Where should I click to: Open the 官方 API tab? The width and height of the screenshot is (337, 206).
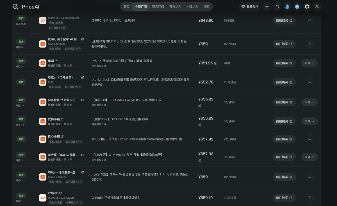pos(175,7)
